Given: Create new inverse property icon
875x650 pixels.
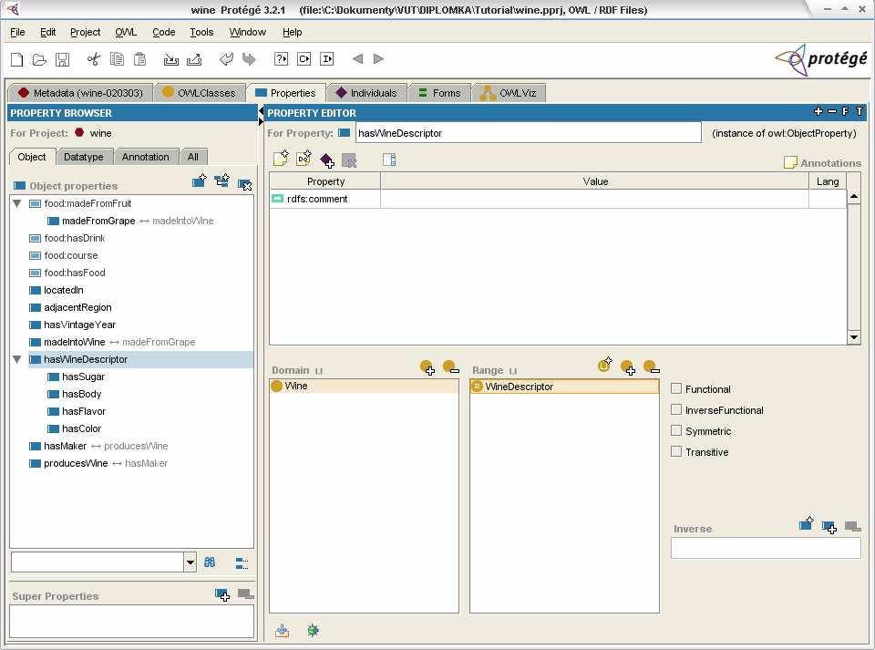Looking at the screenshot, I should click(807, 523).
